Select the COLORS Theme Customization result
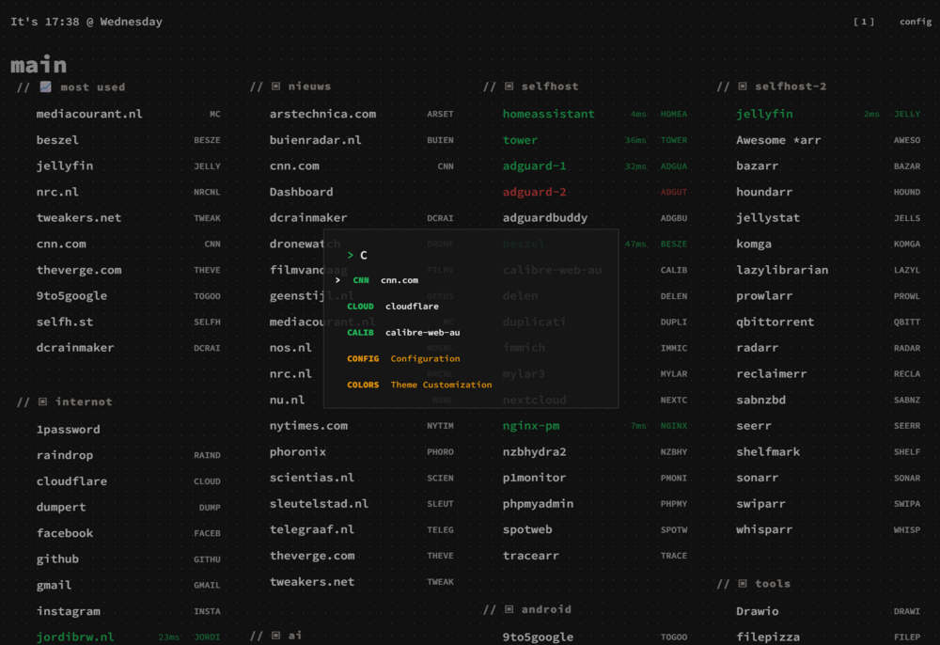 point(471,385)
